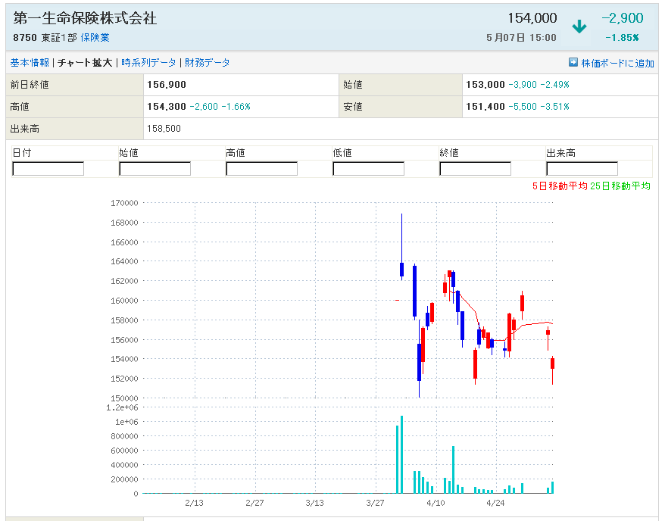This screenshot has height=521, width=665.
Task: Open the 財務データ tab link
Action: coord(208,63)
